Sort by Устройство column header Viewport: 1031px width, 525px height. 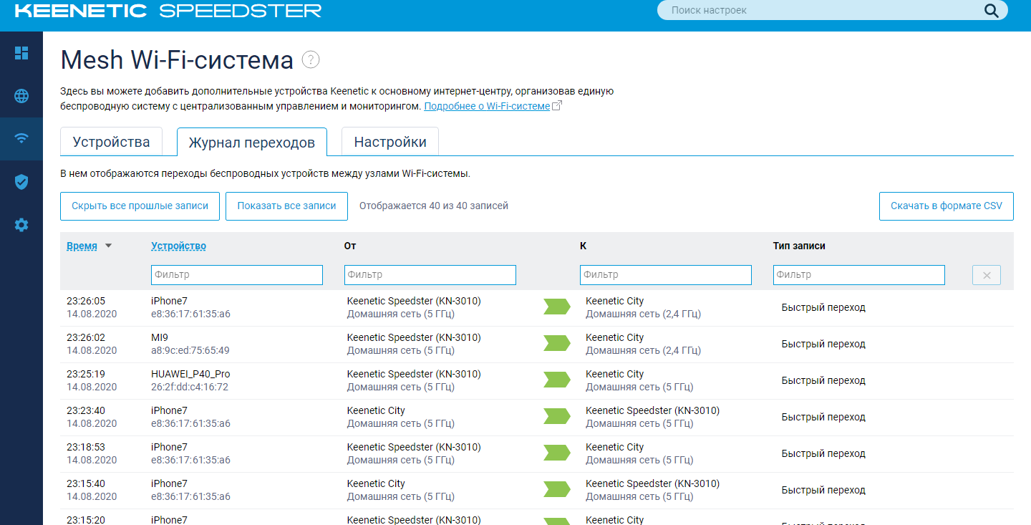tap(178, 246)
